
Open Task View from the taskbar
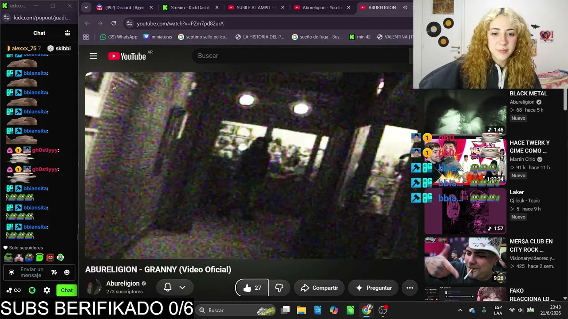point(285,310)
